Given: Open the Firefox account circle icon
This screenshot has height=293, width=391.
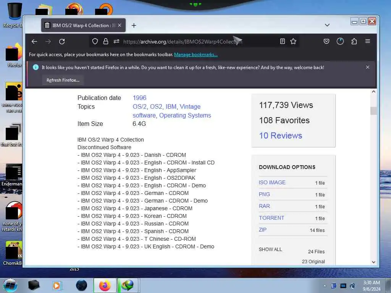Looking at the screenshot, I should coord(340,41).
